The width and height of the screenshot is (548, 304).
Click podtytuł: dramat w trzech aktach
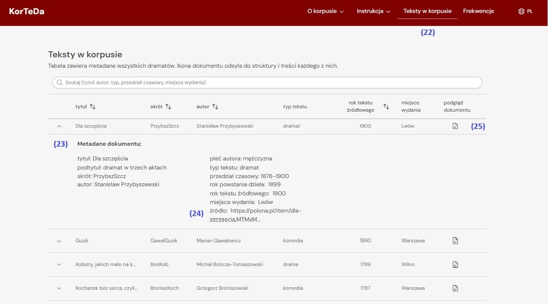(x=122, y=167)
